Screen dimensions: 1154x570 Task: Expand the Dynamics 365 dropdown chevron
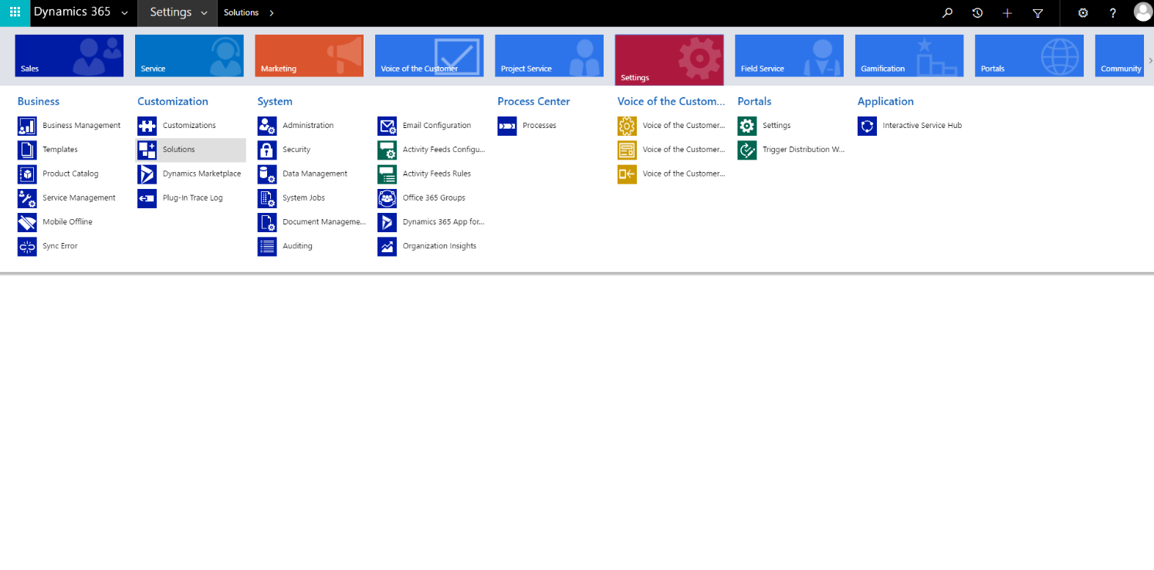pos(124,13)
